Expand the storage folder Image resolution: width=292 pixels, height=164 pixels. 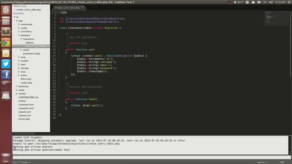19,68
